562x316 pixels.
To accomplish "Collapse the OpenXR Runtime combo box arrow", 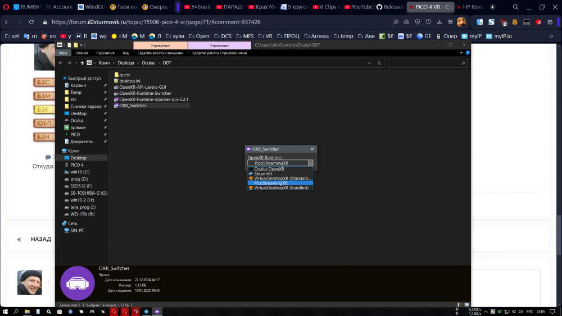I will click(x=310, y=163).
